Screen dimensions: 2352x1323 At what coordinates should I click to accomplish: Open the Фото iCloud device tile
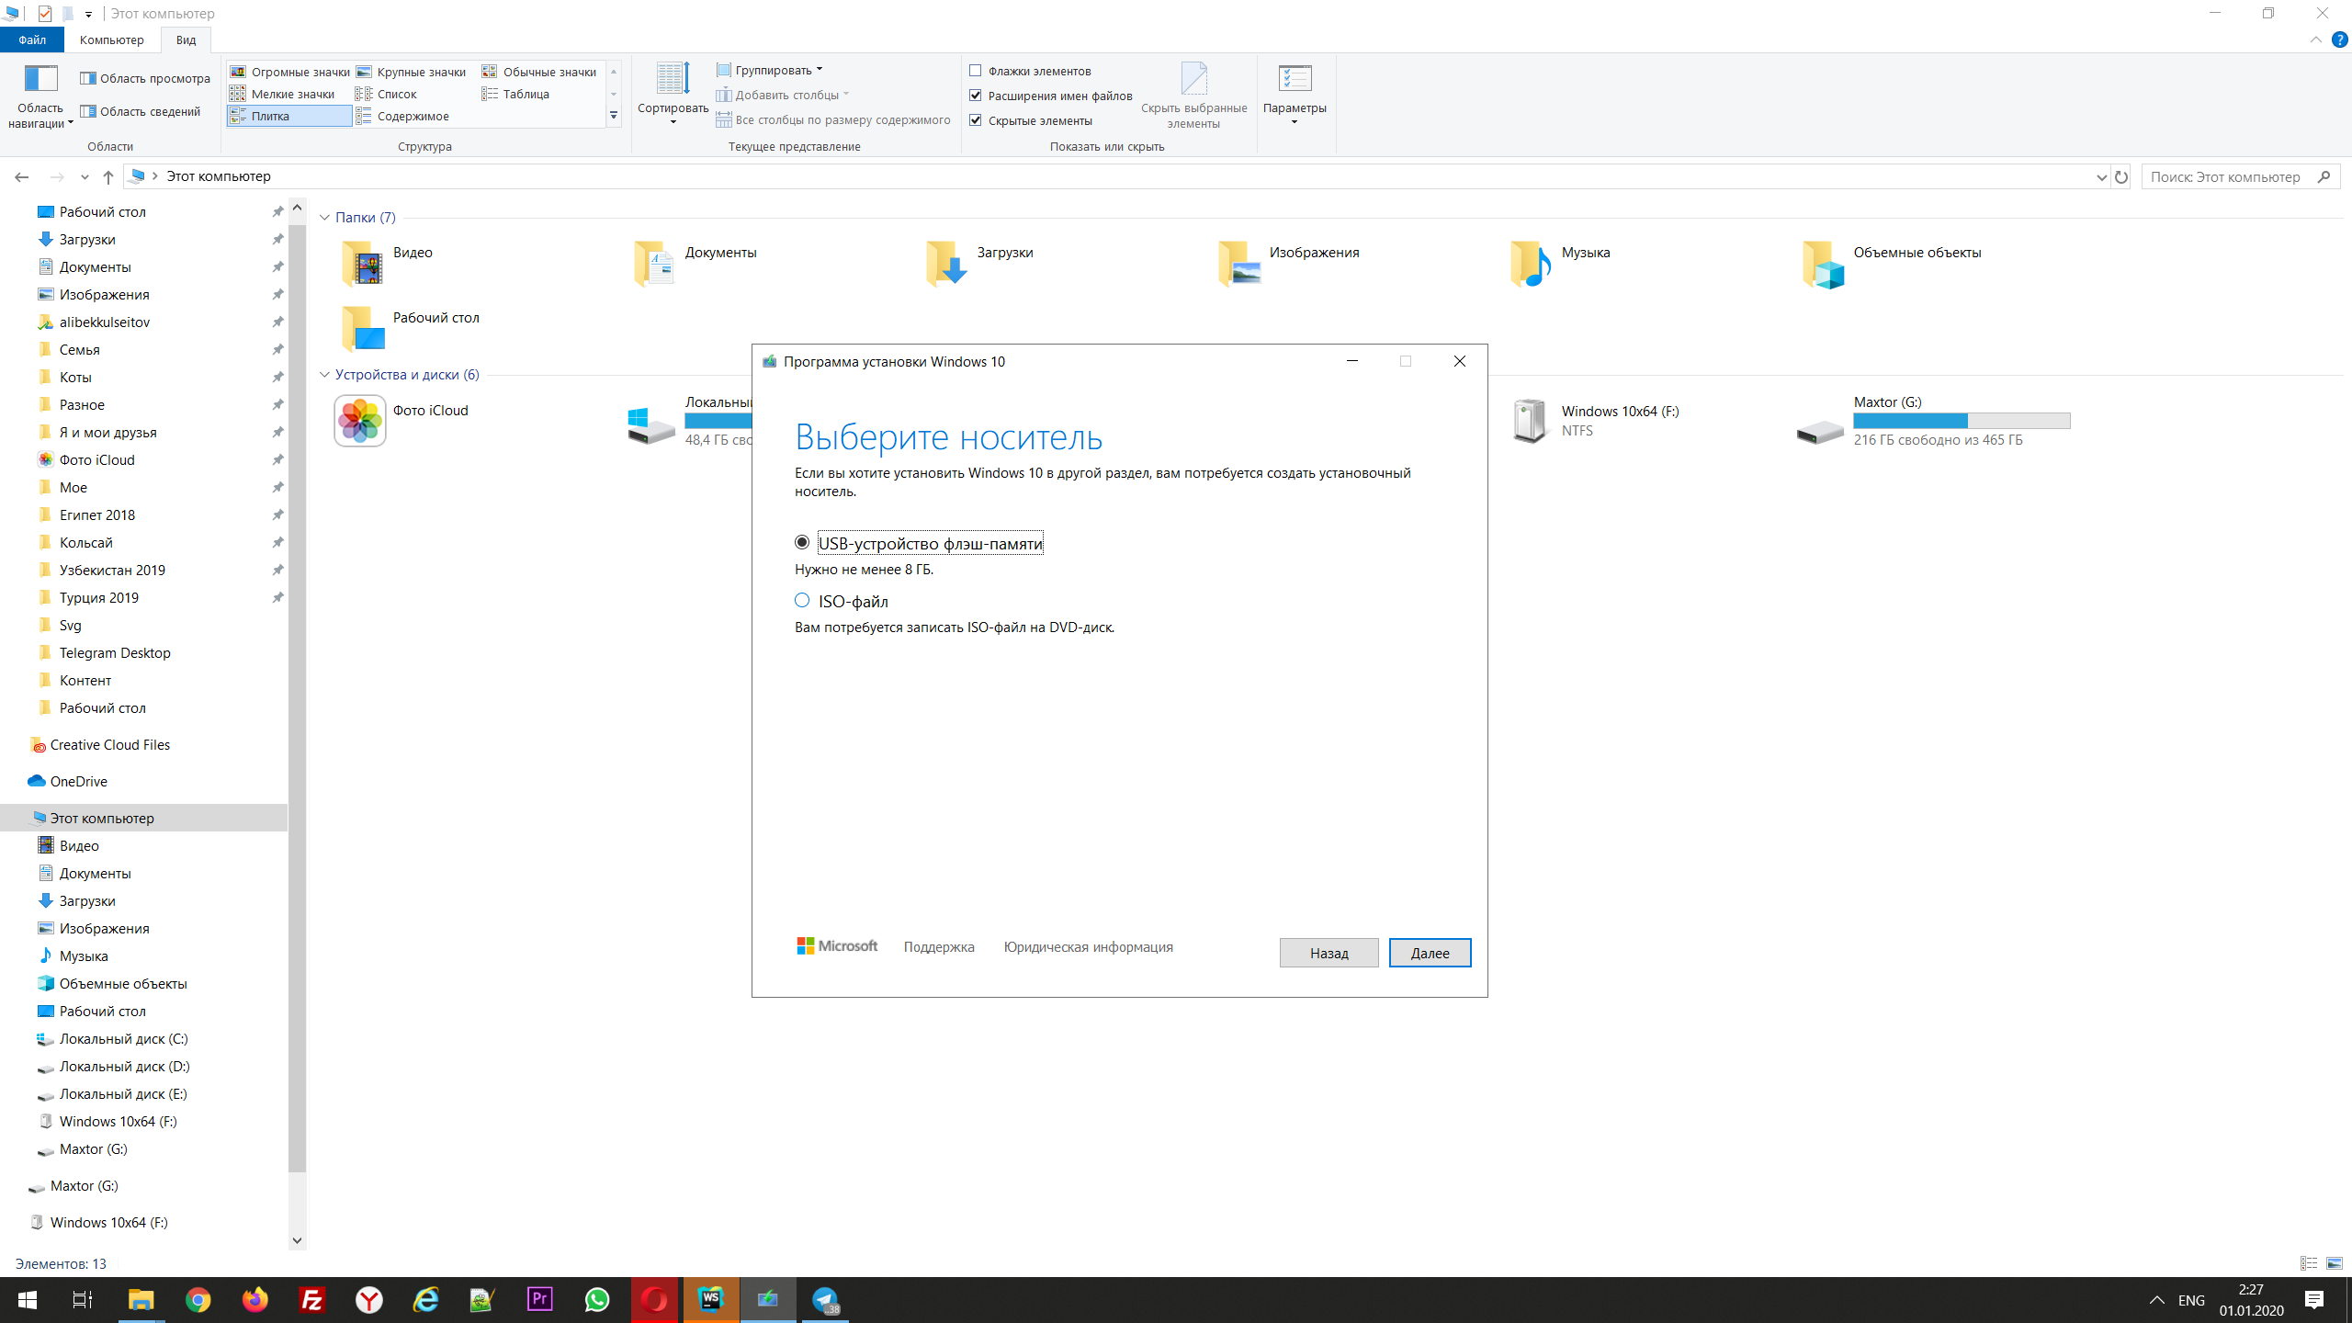(x=402, y=421)
